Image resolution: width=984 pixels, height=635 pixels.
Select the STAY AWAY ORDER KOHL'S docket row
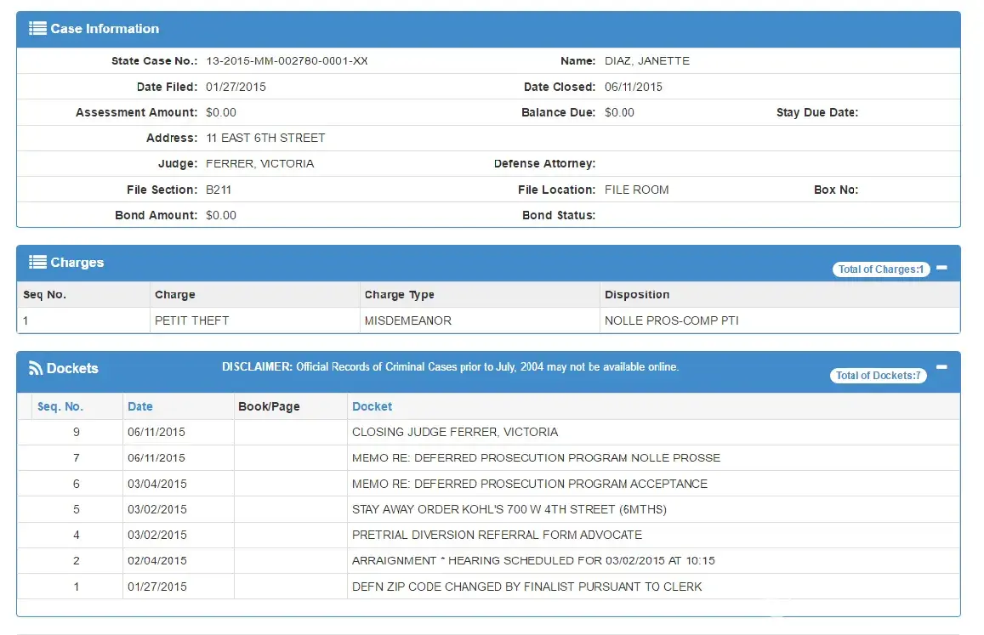point(509,509)
